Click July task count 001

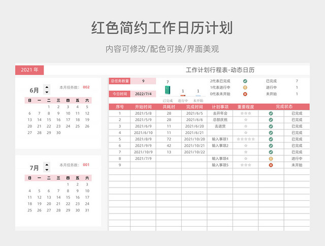click(86, 165)
